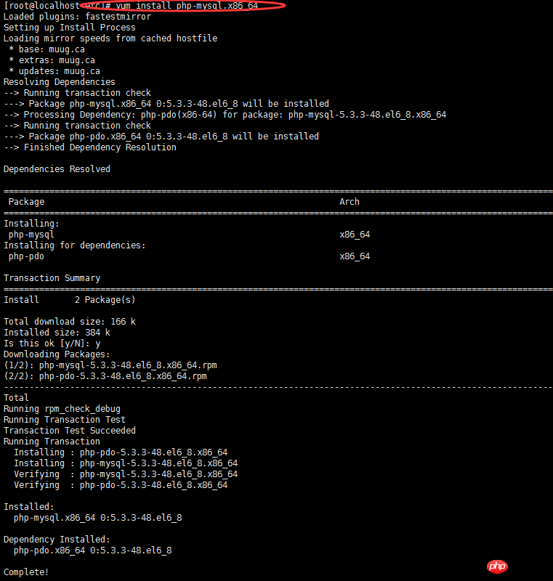The image size is (553, 581).
Task: Select the 'Installing for dependencies:' line
Action: click(75, 245)
